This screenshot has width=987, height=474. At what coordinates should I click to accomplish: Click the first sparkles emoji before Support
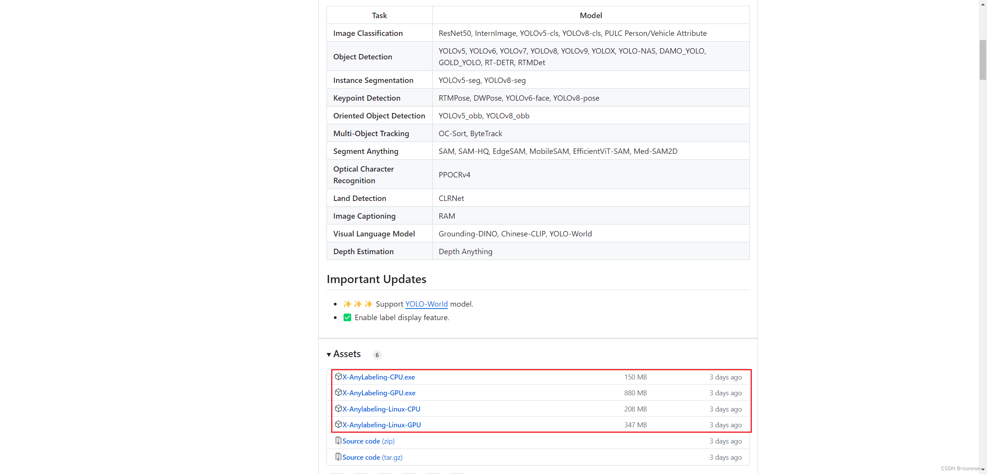point(347,304)
